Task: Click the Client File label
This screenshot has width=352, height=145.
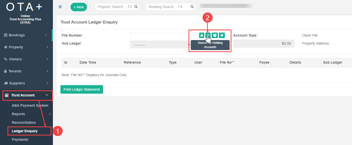Action: 310,35
